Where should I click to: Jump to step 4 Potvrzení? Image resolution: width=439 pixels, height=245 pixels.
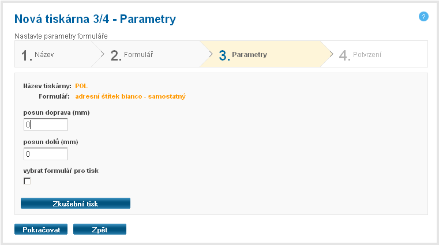point(361,55)
